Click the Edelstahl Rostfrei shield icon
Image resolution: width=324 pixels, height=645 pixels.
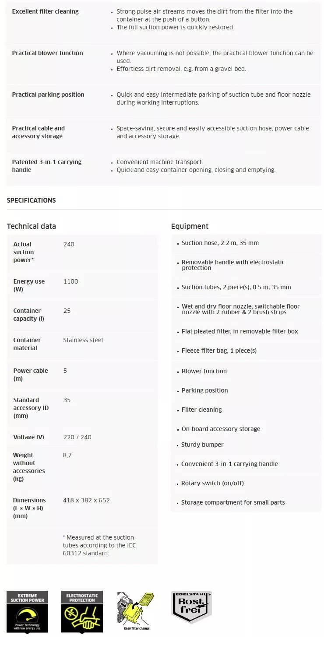(191, 607)
